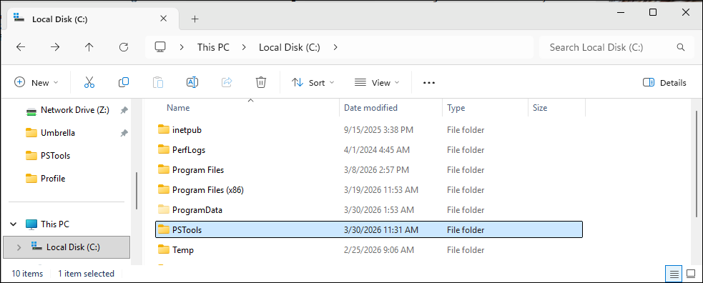Switch to large thumbnails view icon in status bar
The image size is (703, 283).
(690, 274)
